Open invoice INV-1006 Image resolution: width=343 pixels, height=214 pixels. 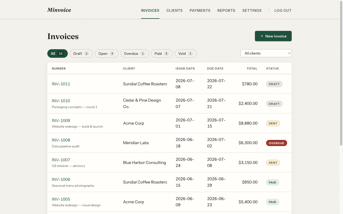tap(61, 179)
